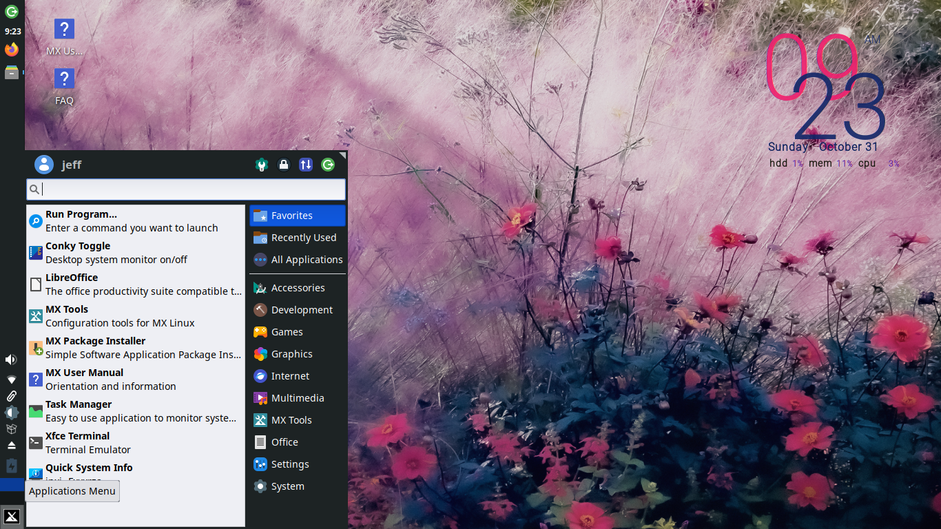941x529 pixels.
Task: Launch Run Program from favorites
Action: point(136,221)
